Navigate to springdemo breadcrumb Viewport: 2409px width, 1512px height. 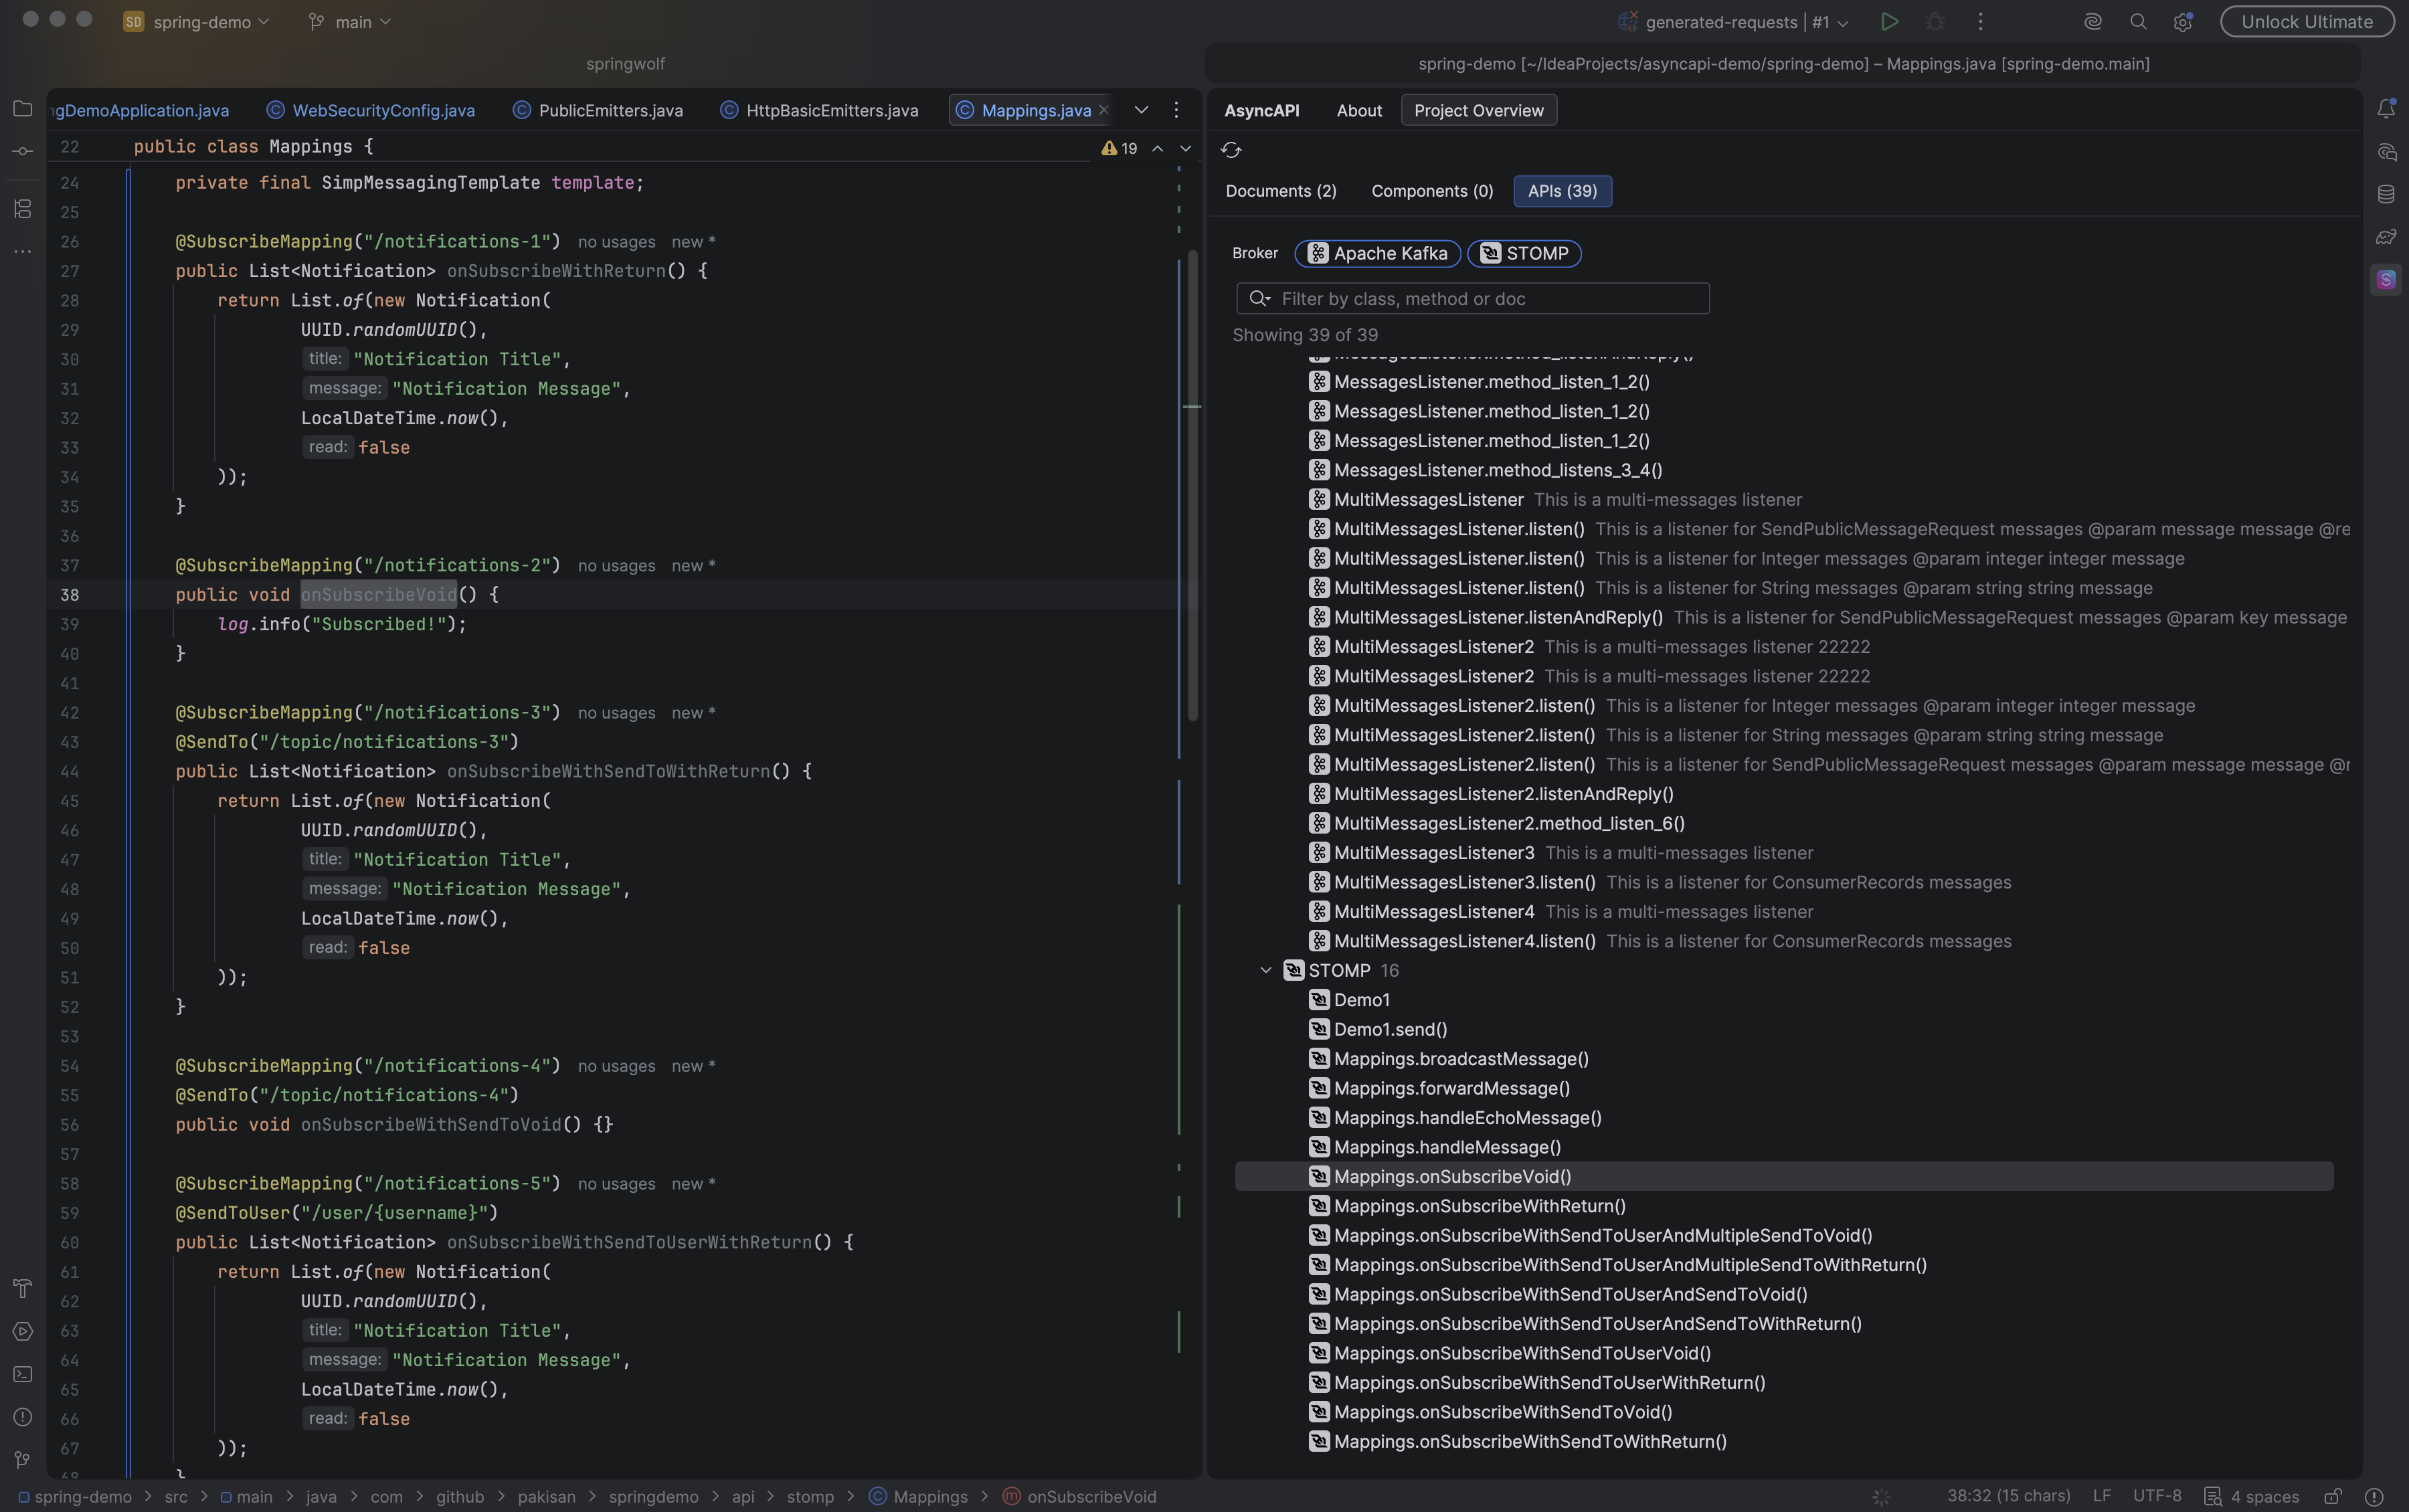[653, 1496]
